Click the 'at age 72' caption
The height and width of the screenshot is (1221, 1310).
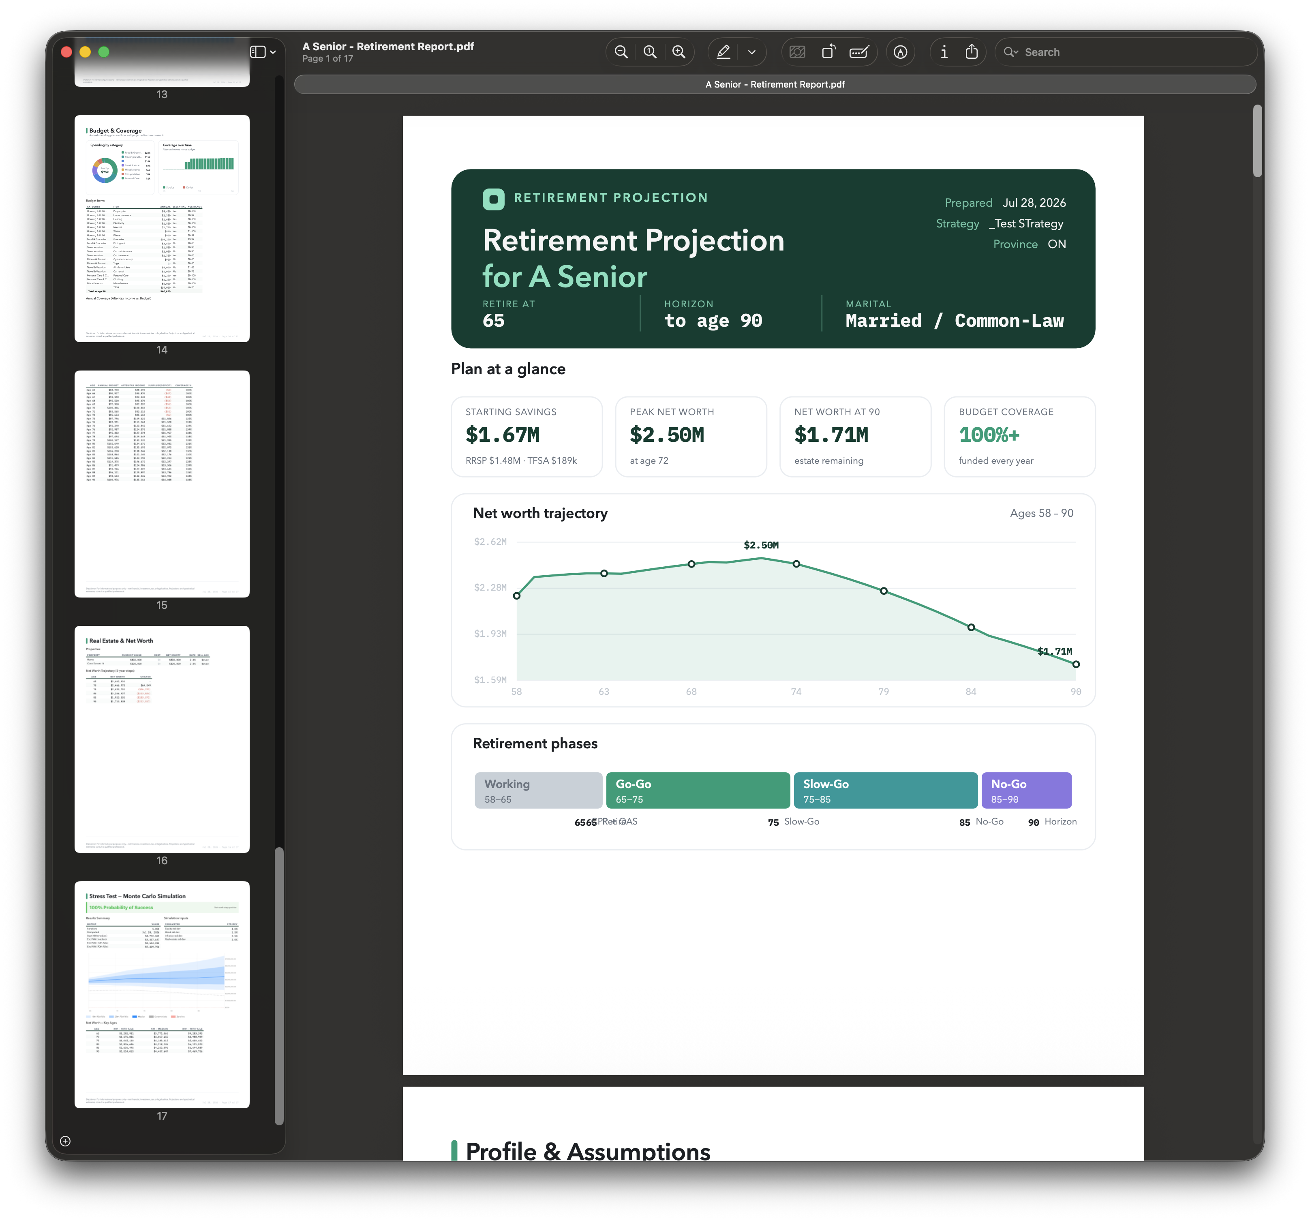click(x=649, y=461)
